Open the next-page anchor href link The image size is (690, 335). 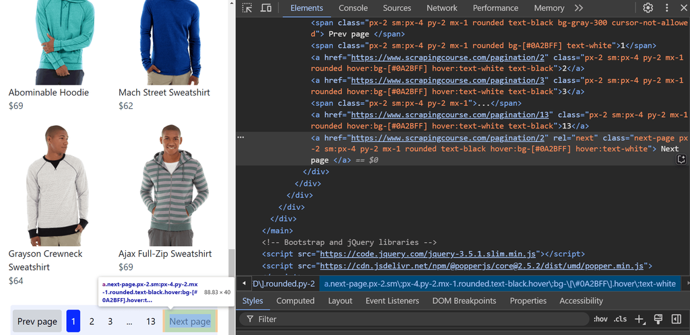pyautogui.click(x=449, y=137)
